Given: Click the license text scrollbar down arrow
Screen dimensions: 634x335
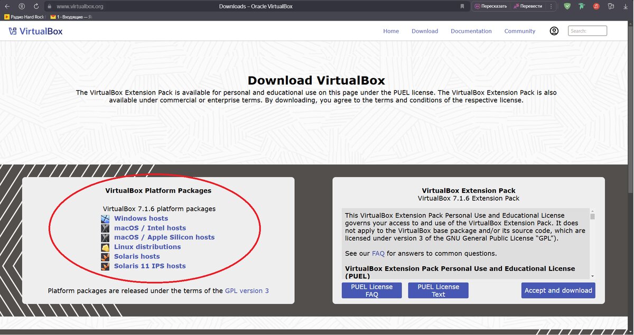Looking at the screenshot, I should (x=592, y=276).
